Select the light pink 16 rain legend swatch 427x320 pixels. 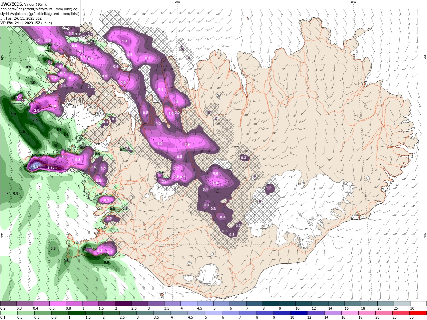[350, 313]
